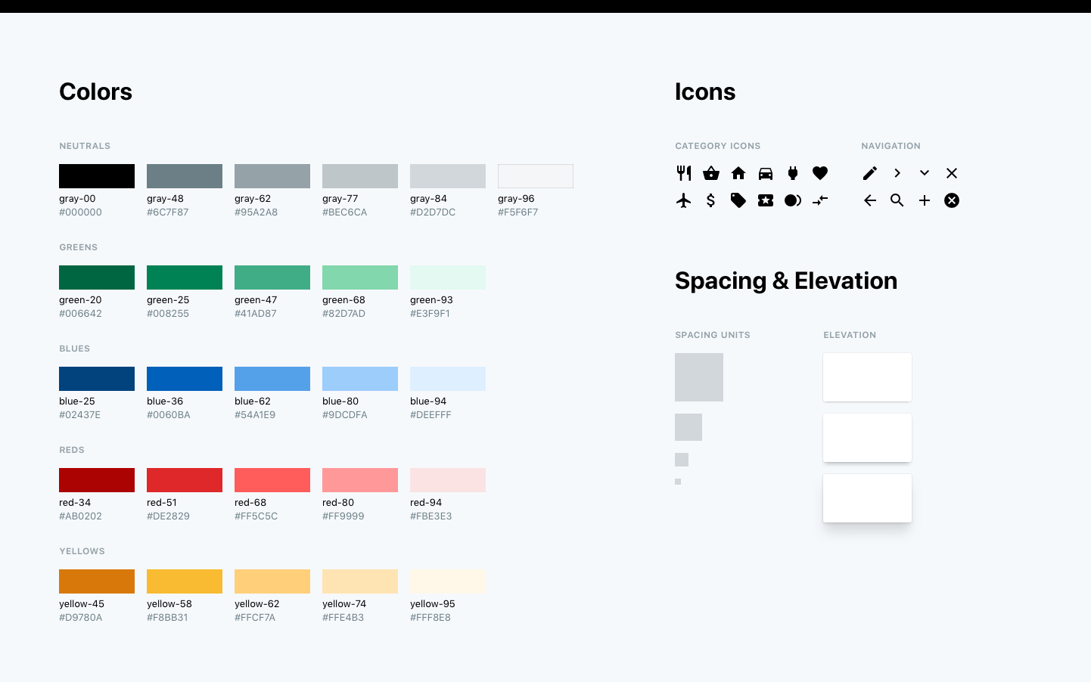Image resolution: width=1091 pixels, height=682 pixels.
Task: Select the blue-36 color swatch
Action: click(x=185, y=379)
